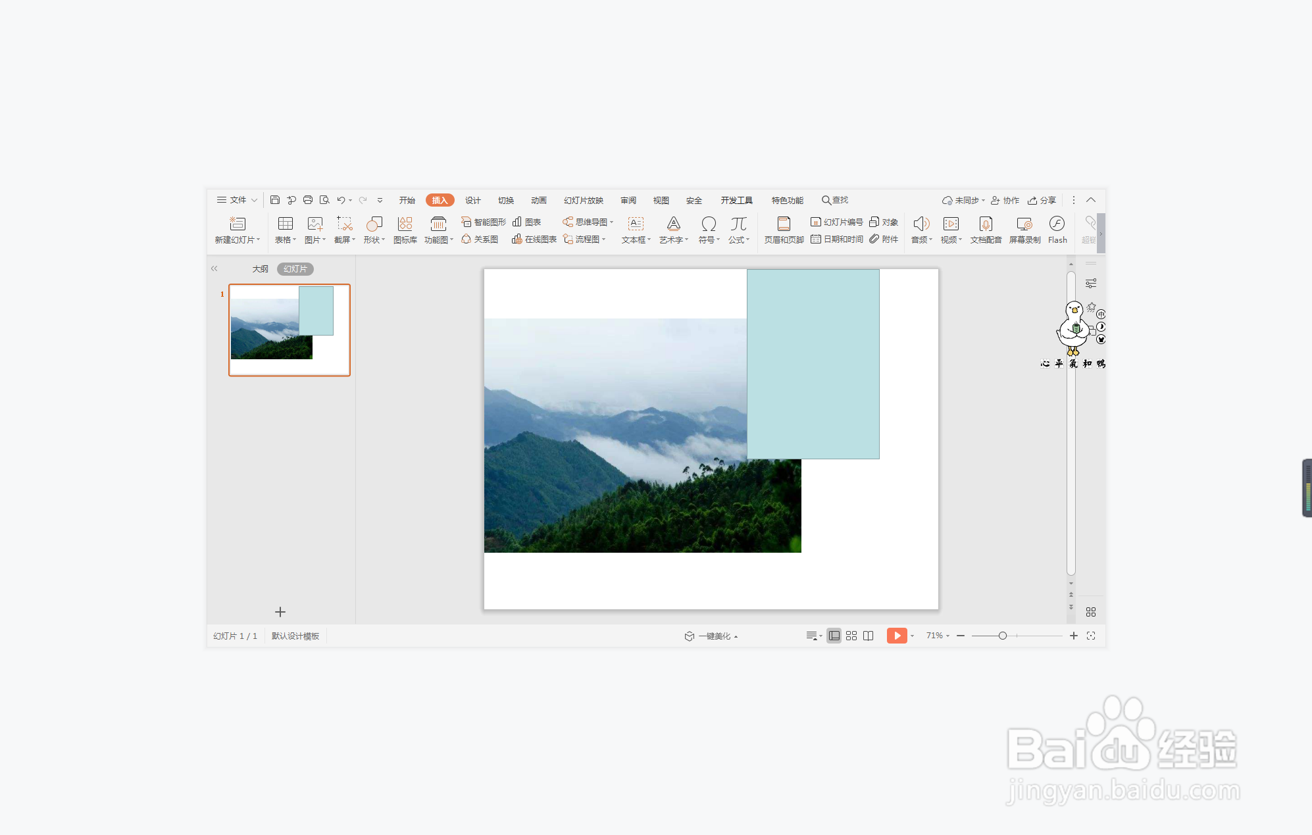Open Print Preview icon
The width and height of the screenshot is (1312, 835).
pos(324,200)
